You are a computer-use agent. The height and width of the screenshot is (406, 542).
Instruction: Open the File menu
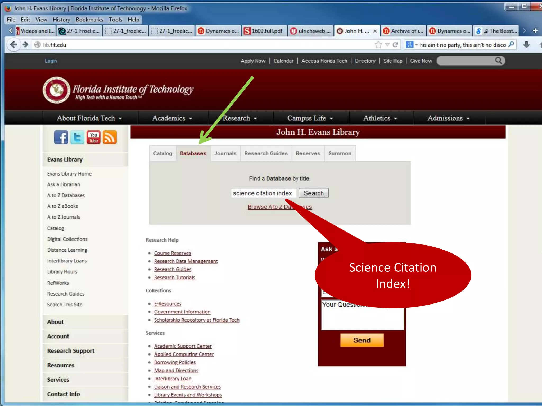point(11,20)
